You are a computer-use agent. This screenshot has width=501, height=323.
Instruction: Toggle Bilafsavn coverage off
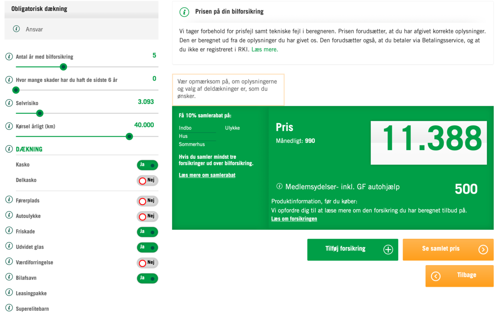tap(147, 278)
